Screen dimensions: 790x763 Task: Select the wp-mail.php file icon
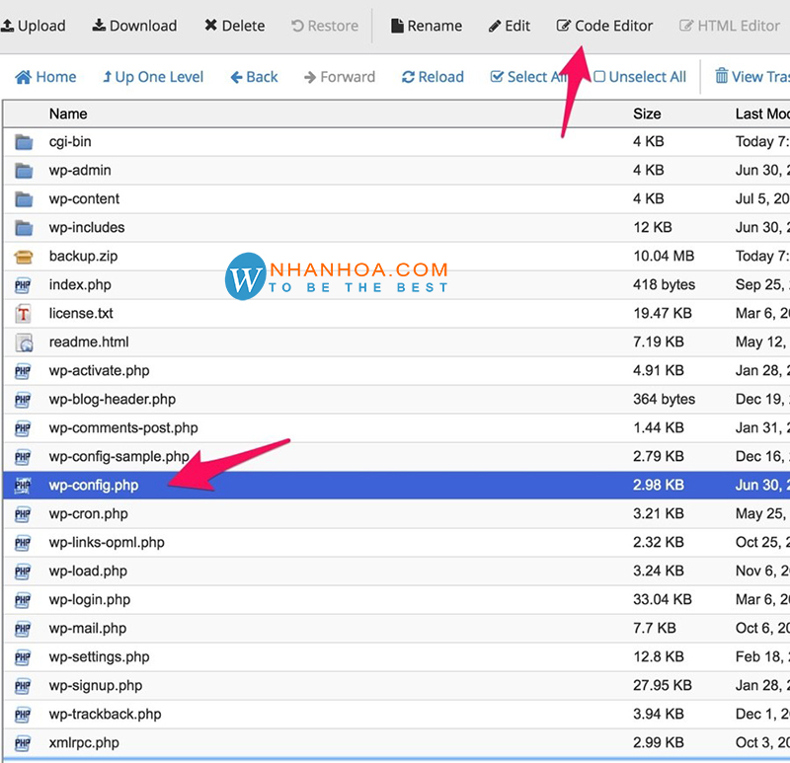pos(23,629)
